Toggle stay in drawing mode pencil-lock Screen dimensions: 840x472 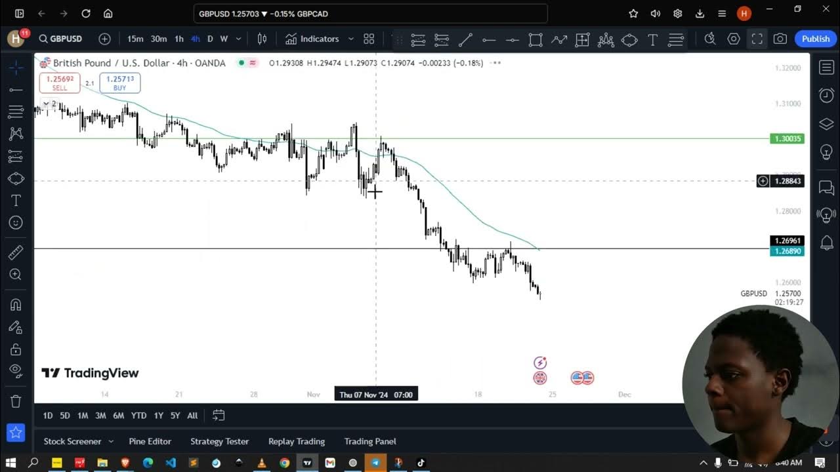click(x=16, y=327)
